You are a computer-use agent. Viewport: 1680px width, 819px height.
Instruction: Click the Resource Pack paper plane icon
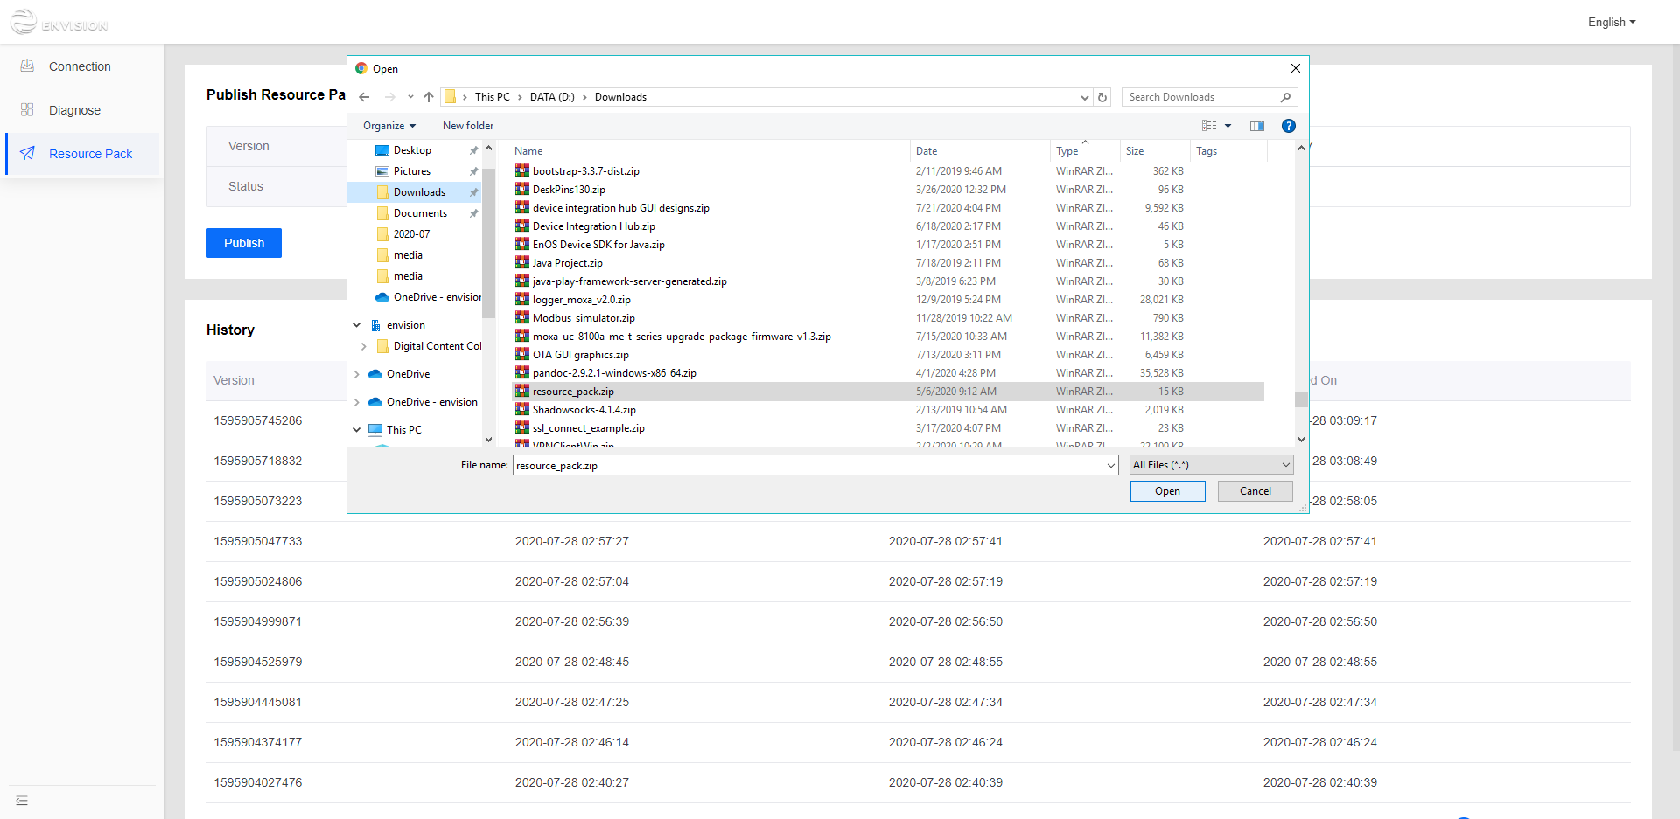point(27,153)
